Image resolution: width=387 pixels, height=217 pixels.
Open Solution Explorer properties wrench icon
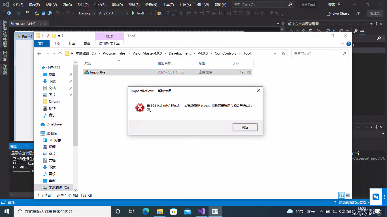tap(355, 31)
